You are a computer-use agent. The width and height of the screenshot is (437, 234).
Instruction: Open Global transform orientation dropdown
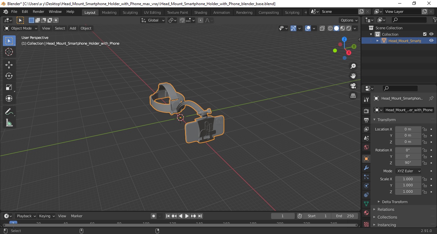click(153, 20)
